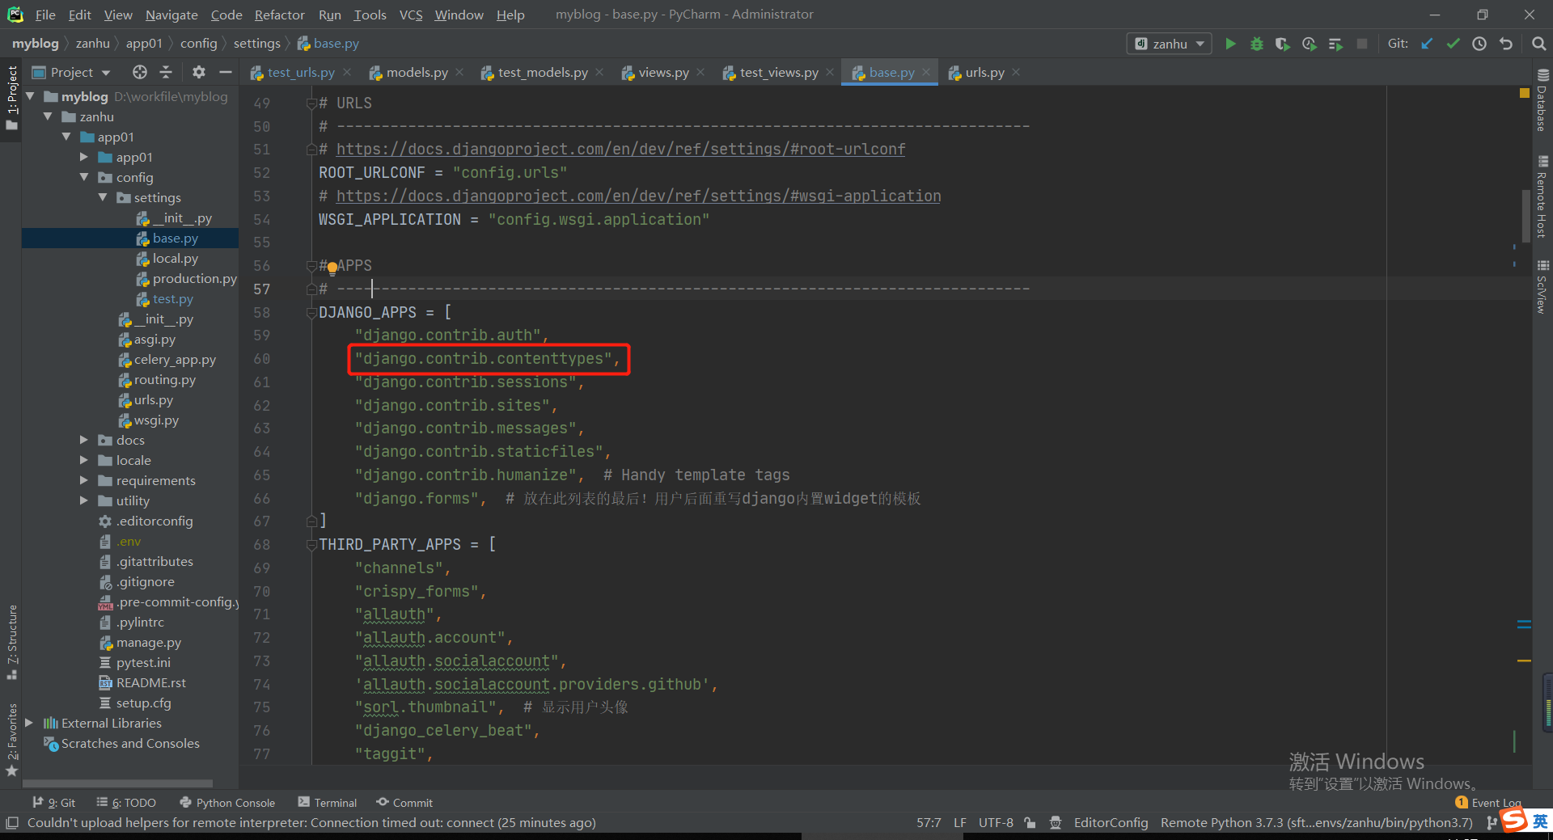1553x840 pixels.
Task: Run the zanhu configuration
Action: 1230,44
